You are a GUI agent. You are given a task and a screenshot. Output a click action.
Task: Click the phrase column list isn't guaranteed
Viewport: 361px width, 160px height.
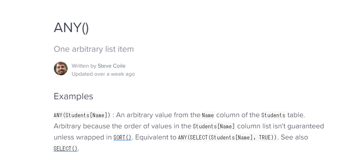pos(281,126)
